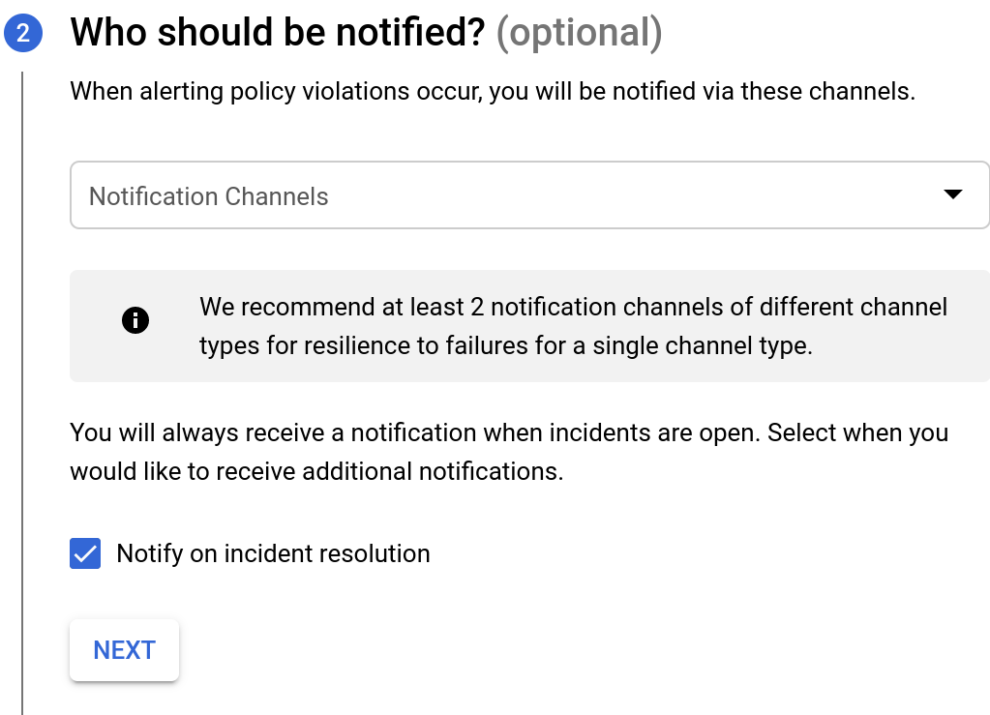This screenshot has height=715, width=990.
Task: Click empty middle area of Notification Channels field
Action: tap(629, 195)
